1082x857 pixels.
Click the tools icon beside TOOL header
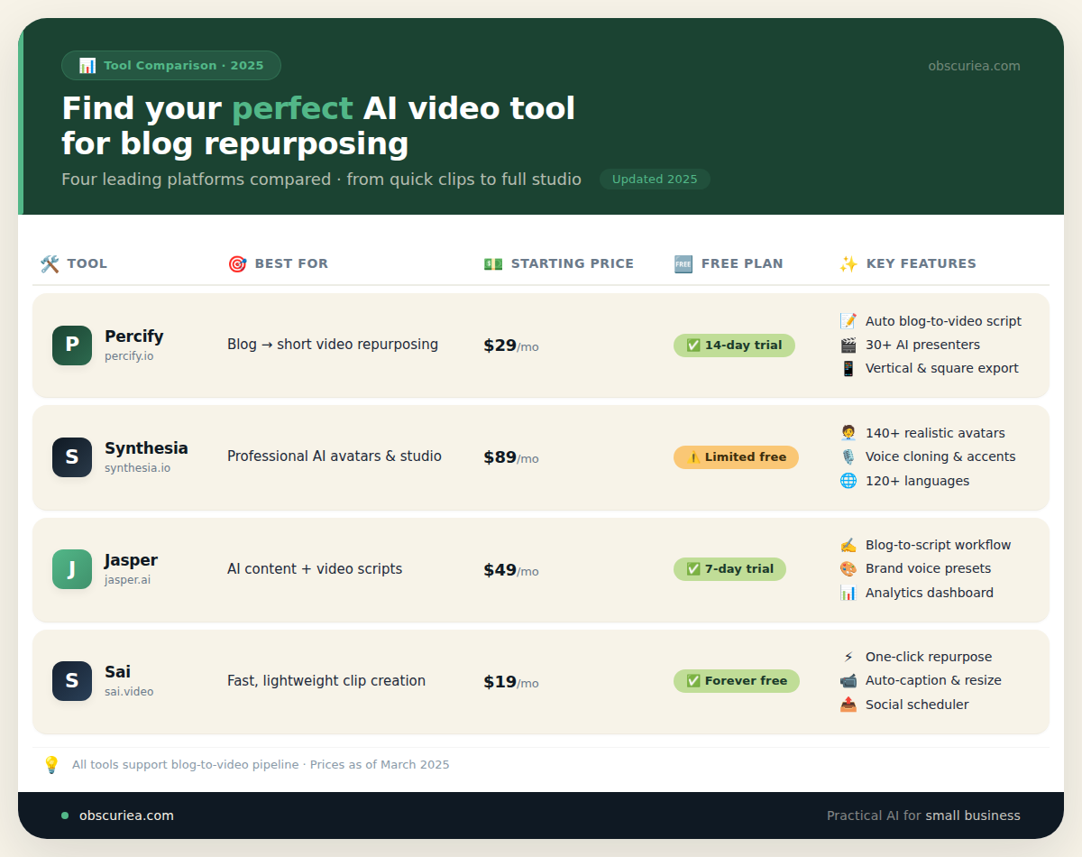tap(50, 263)
